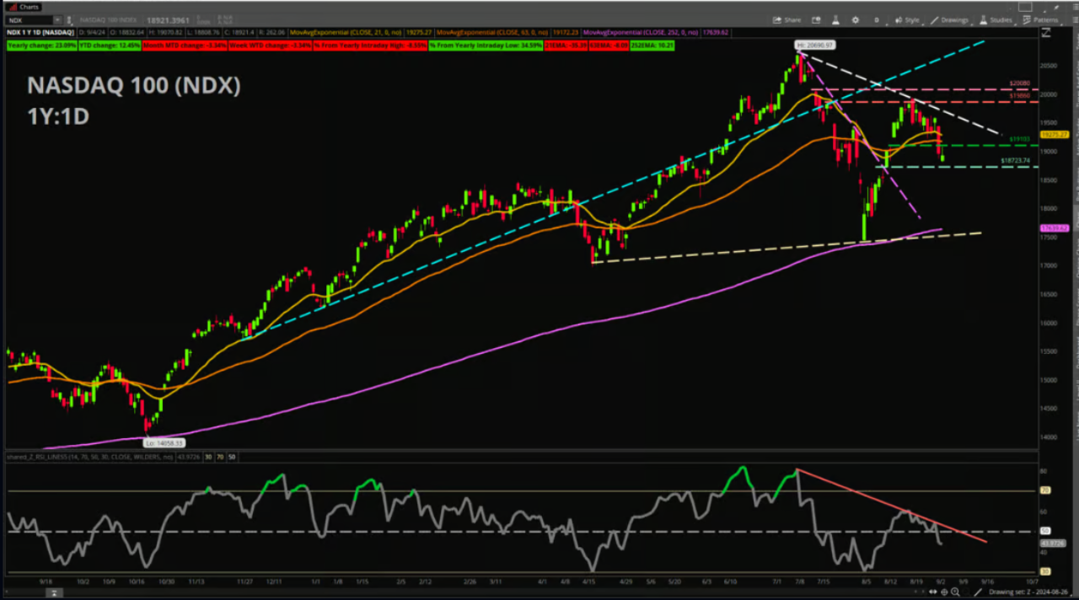This screenshot has height=600, width=1079.
Task: Click the horizontal expand arrows icon
Action: pos(932,592)
